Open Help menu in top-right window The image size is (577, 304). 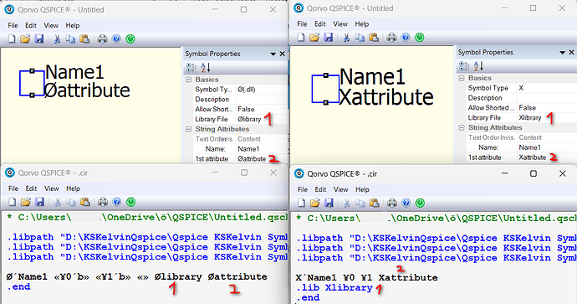click(x=362, y=24)
